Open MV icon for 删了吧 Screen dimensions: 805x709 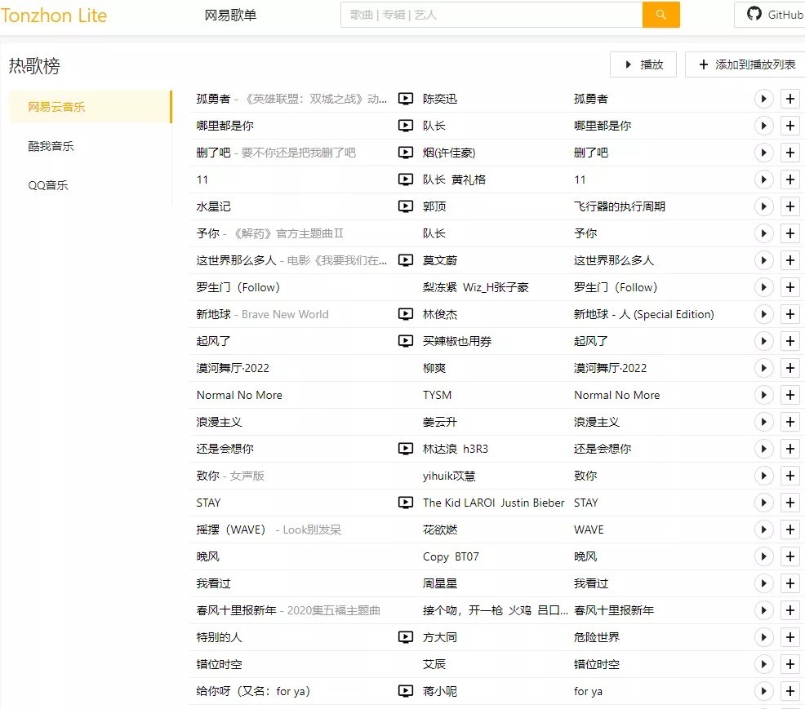(405, 153)
